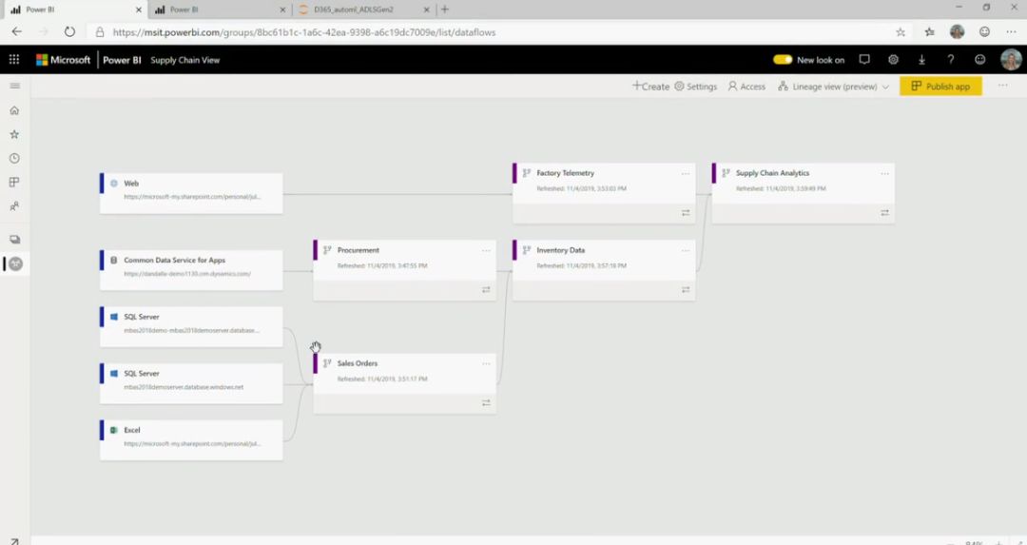The image size is (1027, 545).
Task: Show lineage for the Factory Telemetry card
Action: click(x=686, y=213)
